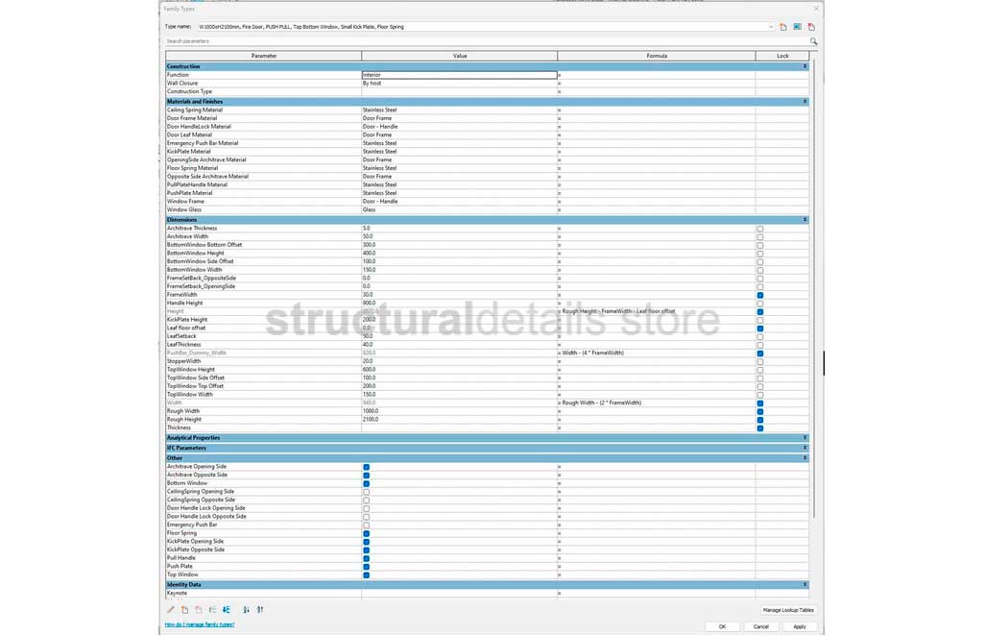Enable the Emergency Push Bar checkbox
The height and width of the screenshot is (636, 983).
coord(366,526)
